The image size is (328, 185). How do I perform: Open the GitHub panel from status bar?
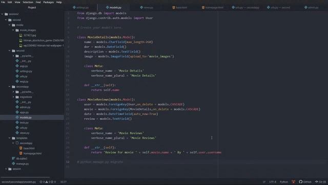point(305,182)
